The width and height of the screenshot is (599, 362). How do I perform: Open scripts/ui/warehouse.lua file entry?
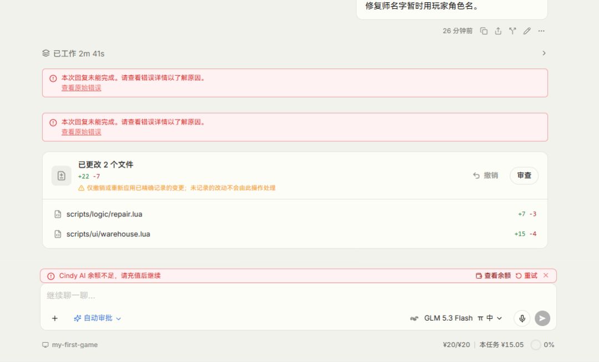[x=295, y=234]
